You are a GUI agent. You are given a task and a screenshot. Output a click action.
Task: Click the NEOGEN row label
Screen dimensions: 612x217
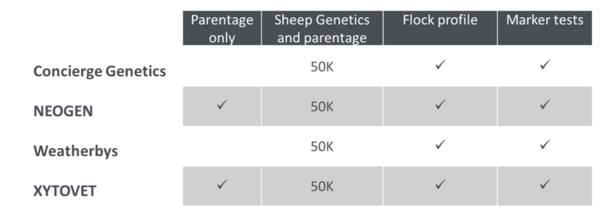(63, 111)
